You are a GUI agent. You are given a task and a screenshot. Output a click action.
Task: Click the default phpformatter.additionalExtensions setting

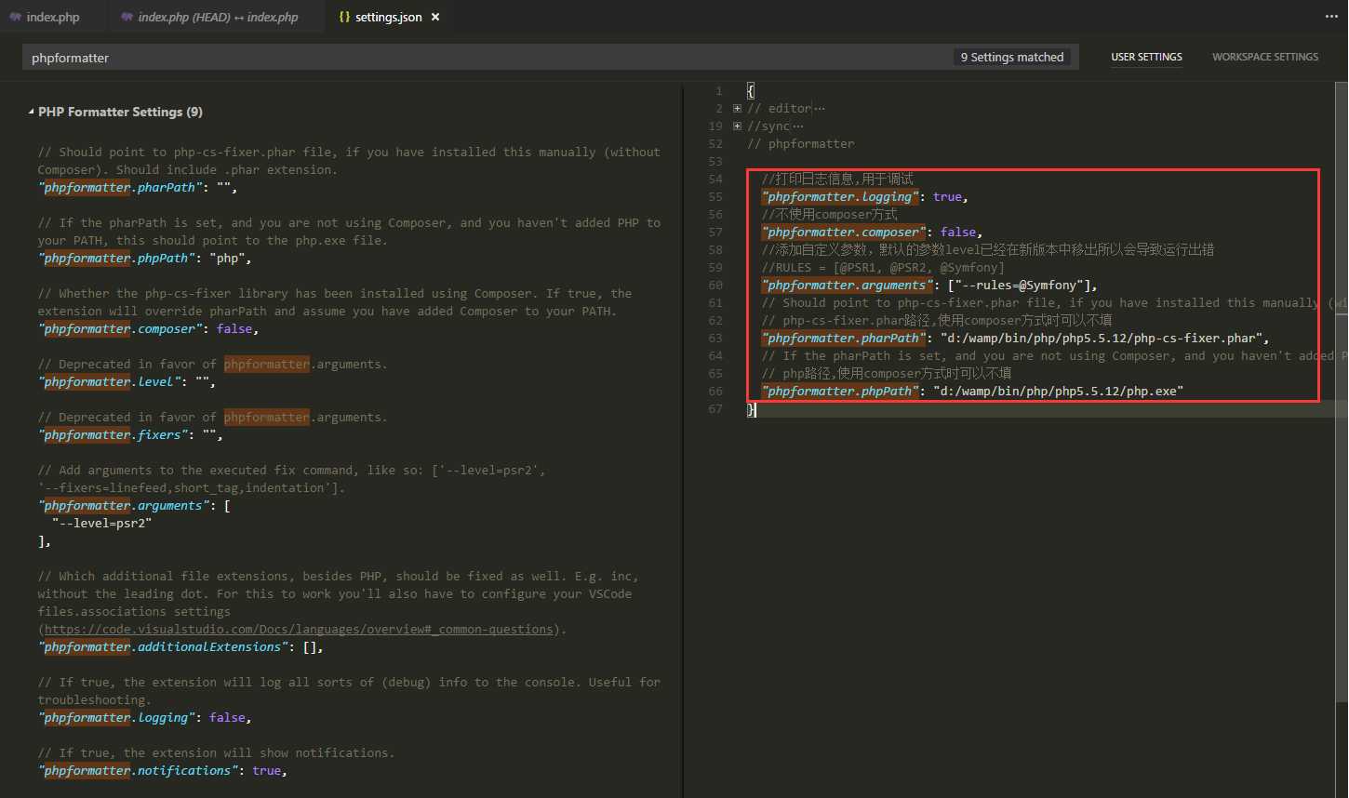coord(180,646)
